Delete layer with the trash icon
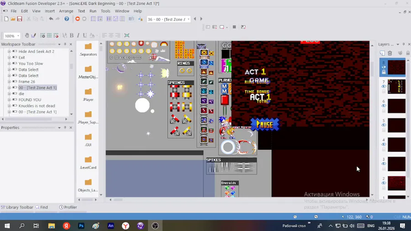The image size is (411, 231). coord(390,53)
